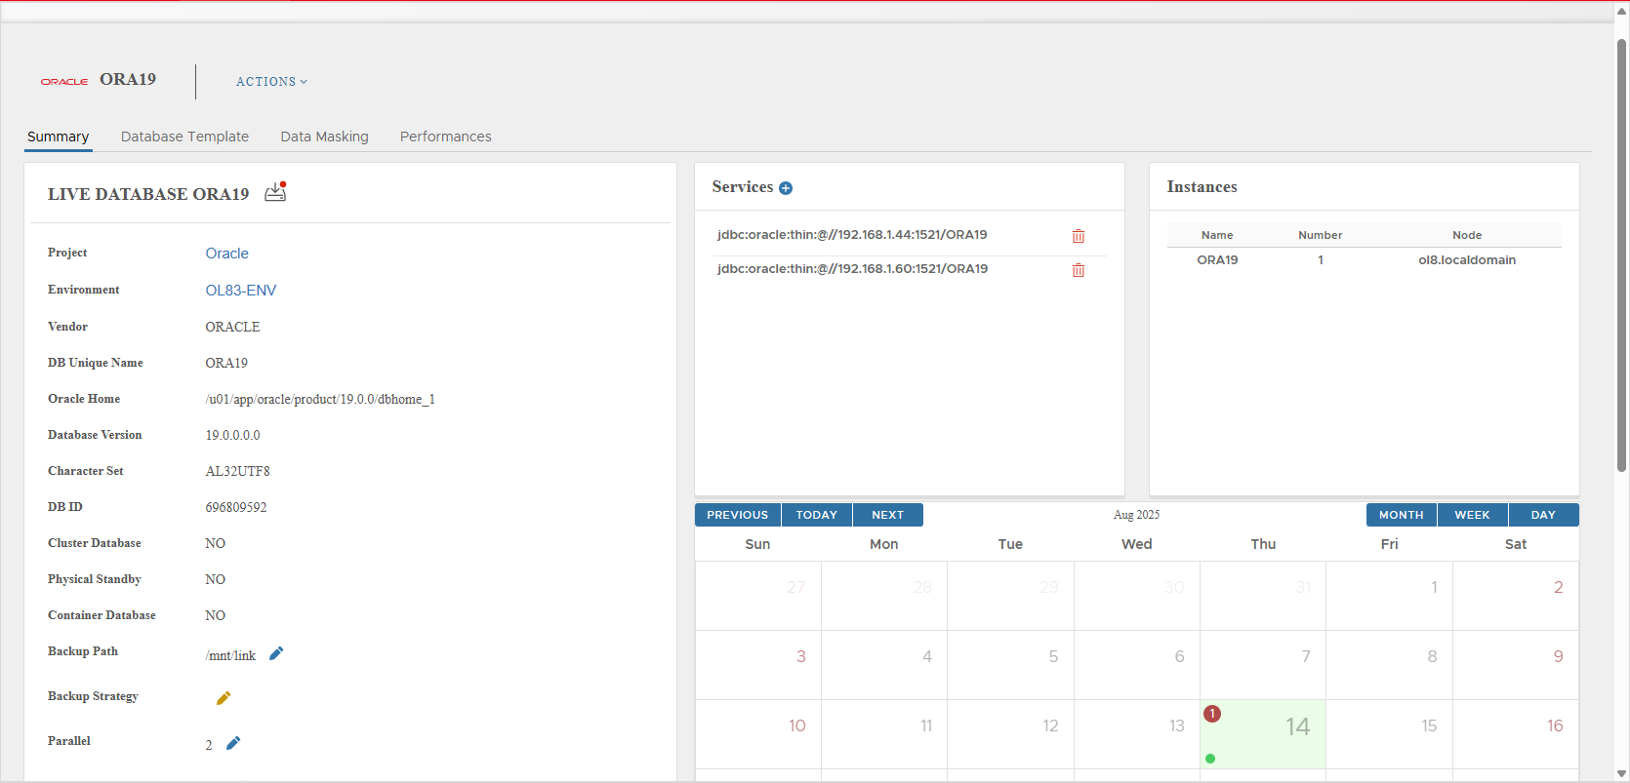Open the Oracle project link
The width and height of the screenshot is (1630, 783).
click(226, 254)
